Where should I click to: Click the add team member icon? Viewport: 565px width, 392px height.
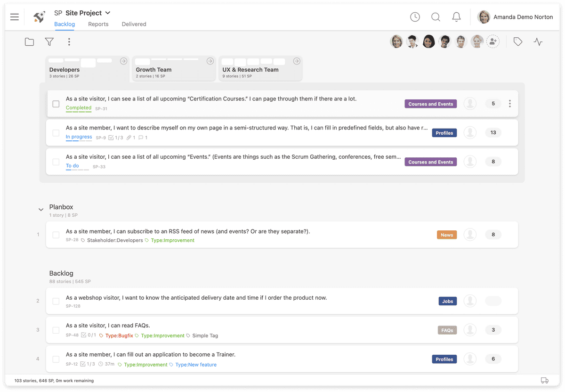(493, 41)
